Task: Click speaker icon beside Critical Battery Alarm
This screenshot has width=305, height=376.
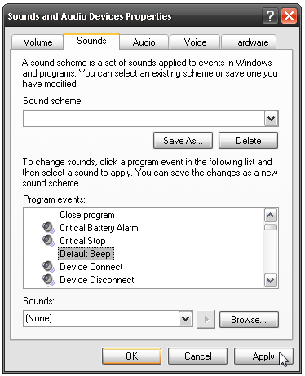Action: [49, 228]
